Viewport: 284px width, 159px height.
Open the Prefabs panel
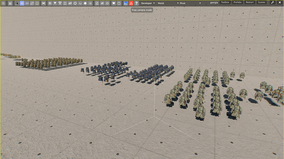237,2
